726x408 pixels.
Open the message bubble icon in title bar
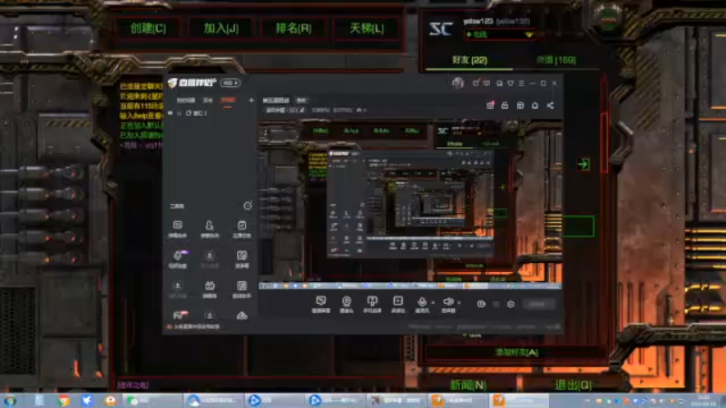pos(486,83)
